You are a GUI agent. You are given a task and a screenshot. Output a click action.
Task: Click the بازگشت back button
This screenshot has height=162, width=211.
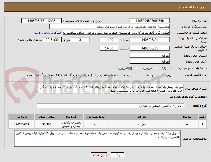[x=99, y=155]
